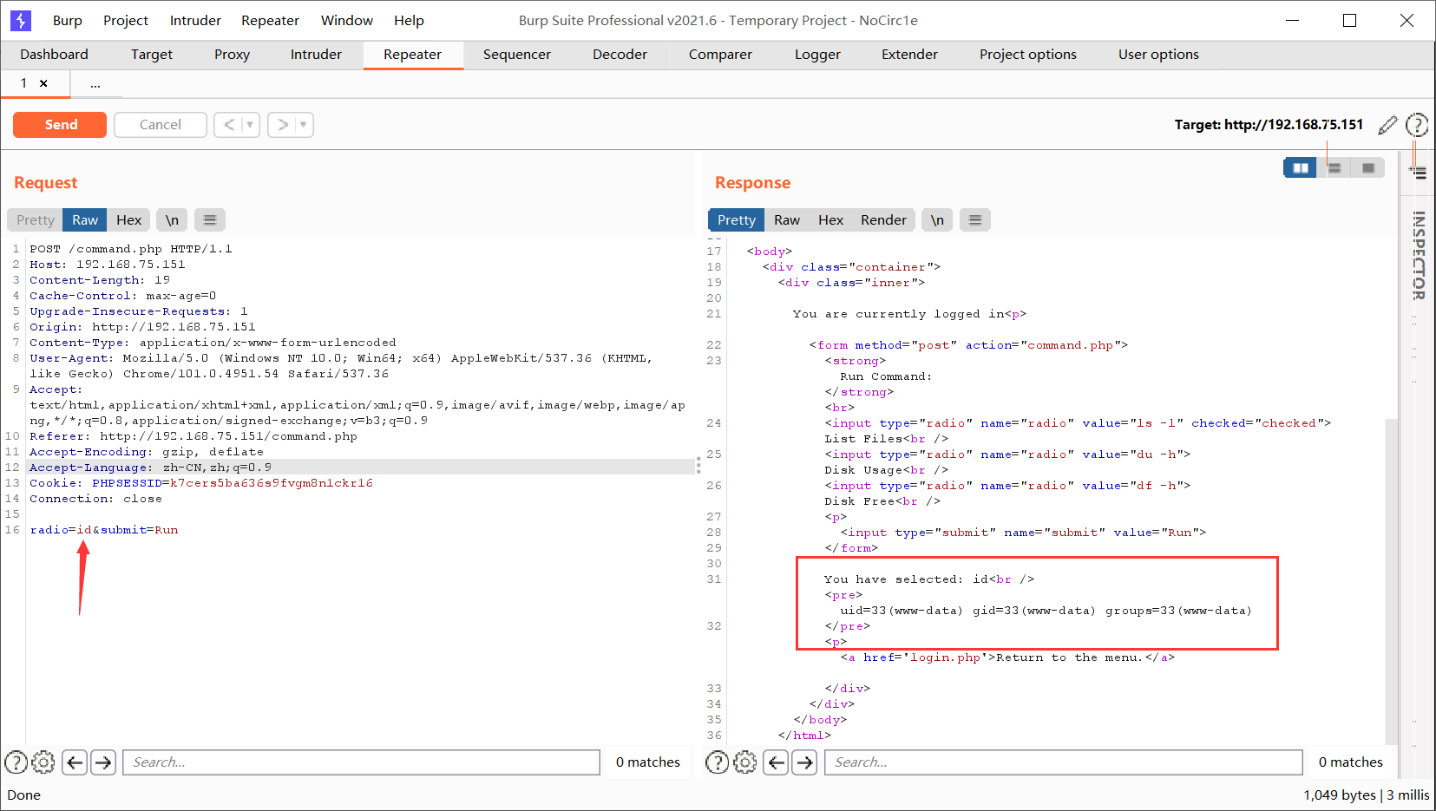Send the request
Viewport: 1436px width, 811px height.
tap(60, 125)
